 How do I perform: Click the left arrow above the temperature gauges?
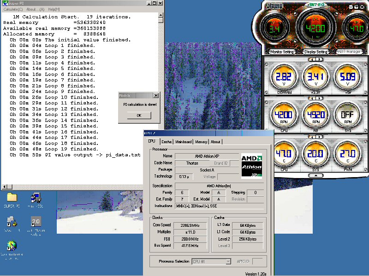[x=312, y=137]
